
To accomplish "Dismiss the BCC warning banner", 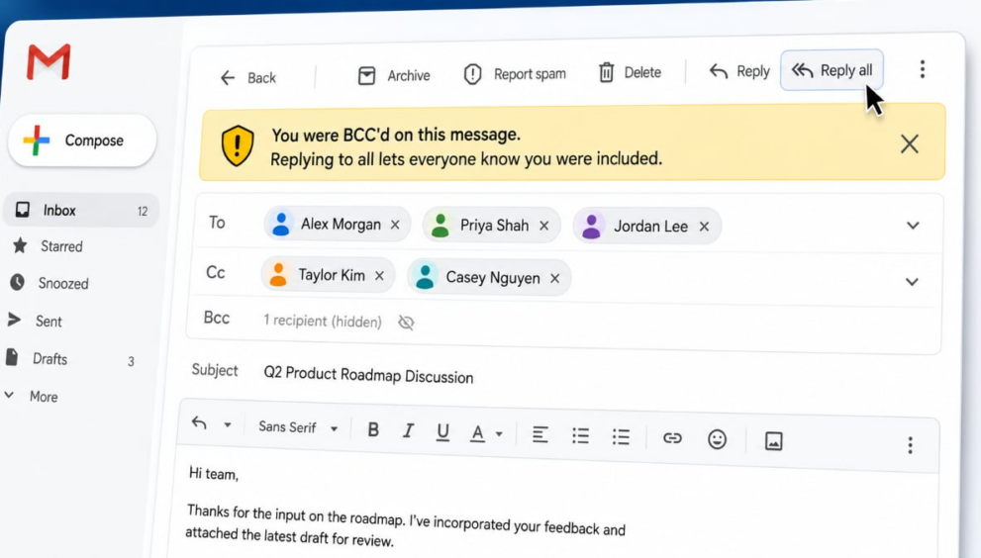I will 909,143.
